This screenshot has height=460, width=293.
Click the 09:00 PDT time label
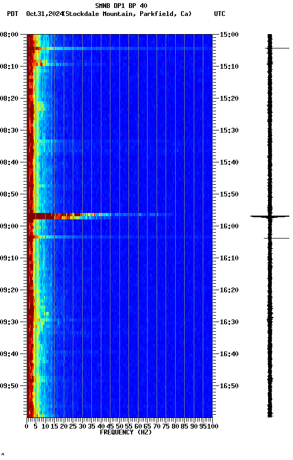[9, 226]
